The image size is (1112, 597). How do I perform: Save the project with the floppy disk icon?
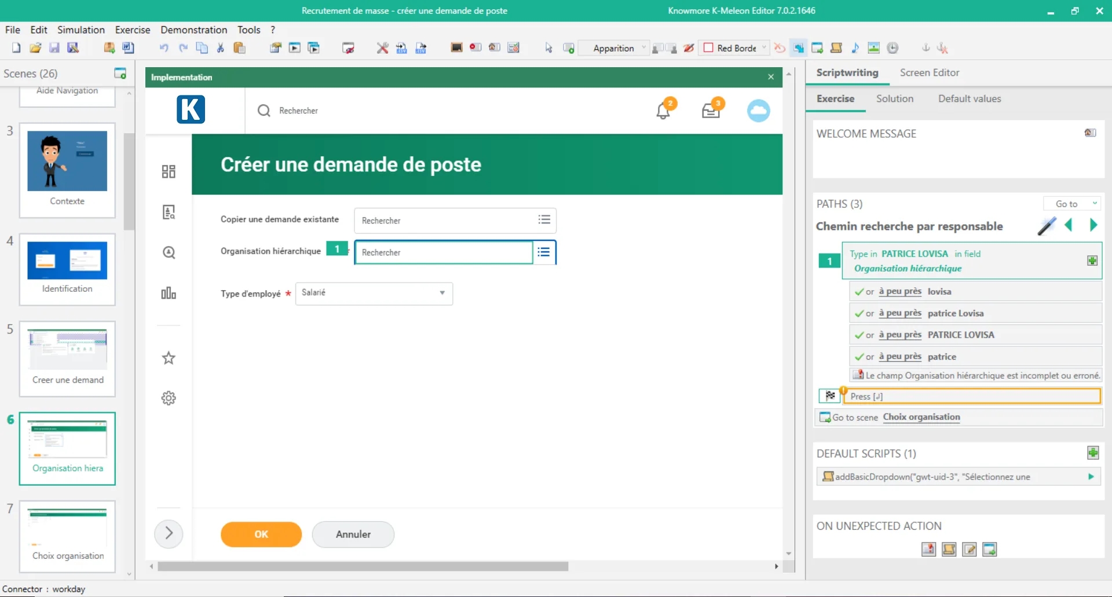[x=54, y=48]
